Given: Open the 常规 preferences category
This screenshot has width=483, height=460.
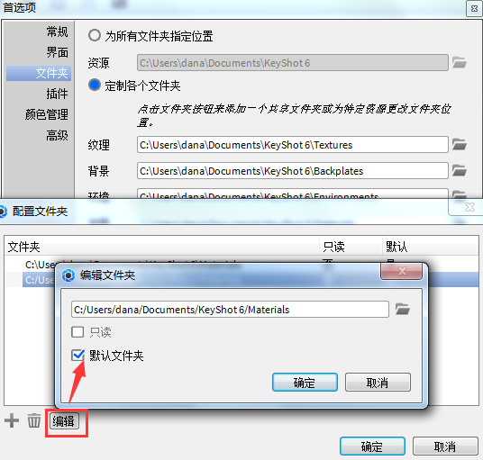Looking at the screenshot, I should click(x=57, y=32).
